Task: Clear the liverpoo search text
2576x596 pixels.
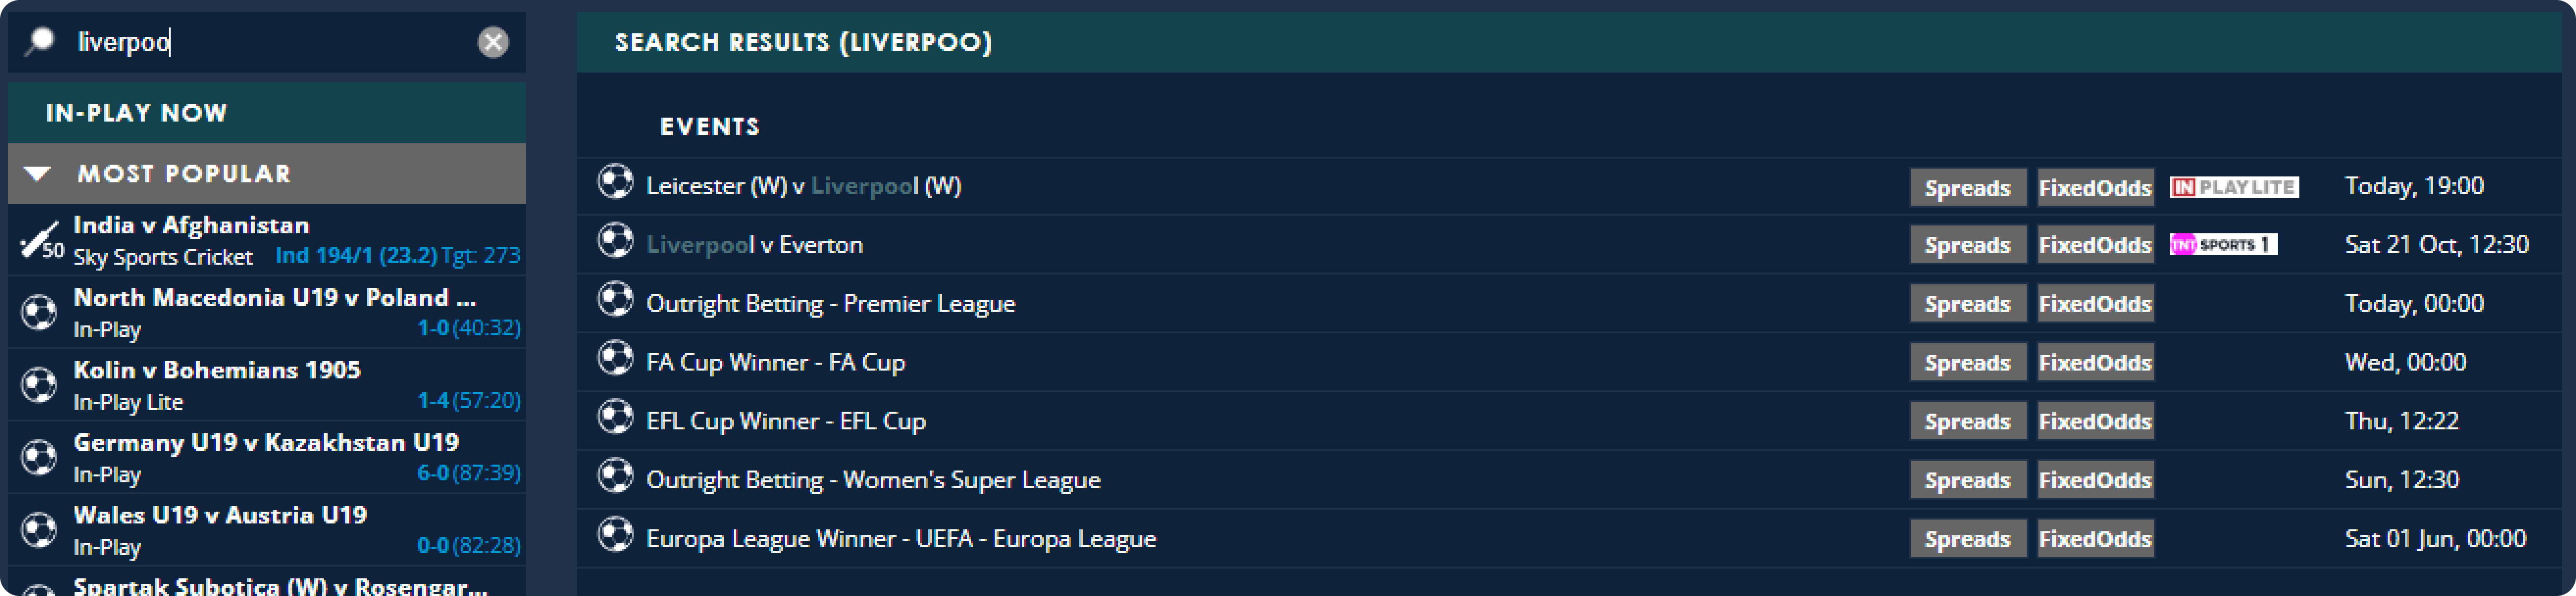Action: pos(492,42)
